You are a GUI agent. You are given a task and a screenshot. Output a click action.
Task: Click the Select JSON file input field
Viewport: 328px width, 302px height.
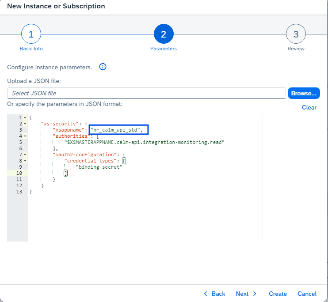(x=146, y=93)
